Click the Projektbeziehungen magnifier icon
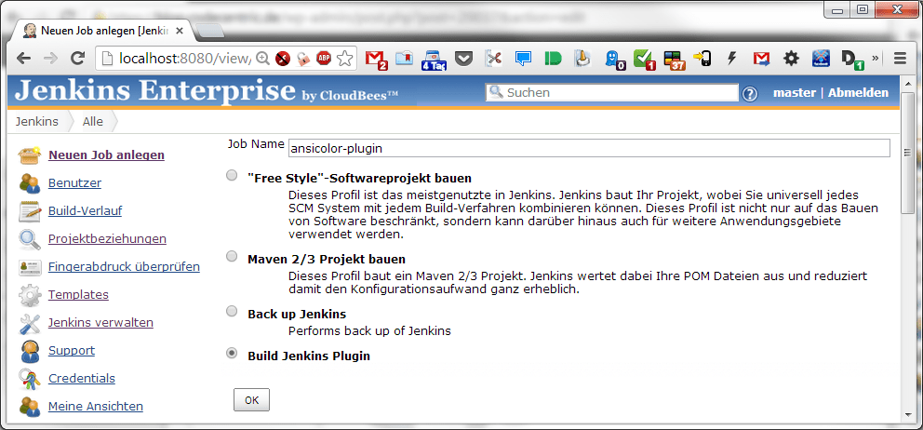The image size is (923, 430). [x=30, y=239]
